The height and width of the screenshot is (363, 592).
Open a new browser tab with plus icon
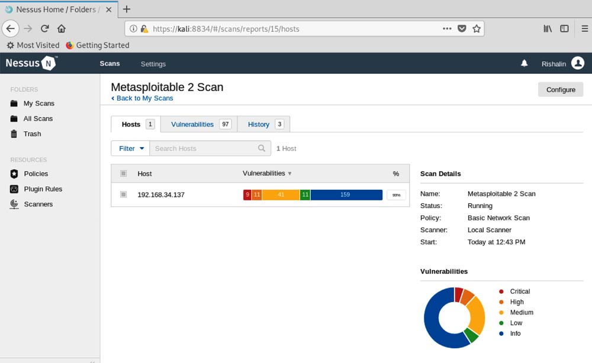click(127, 9)
